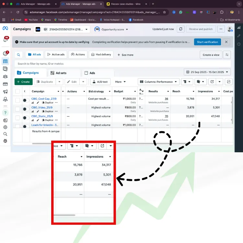
Task: Click the green Create button
Action: (x=24, y=82)
